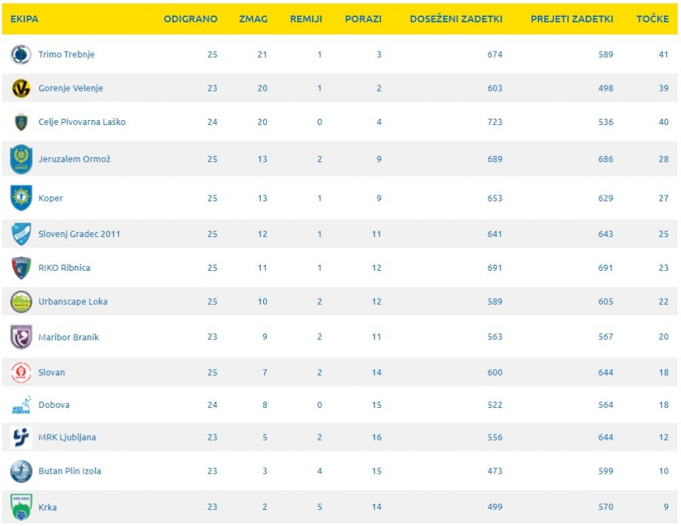Click the Trimo Trebnje club logo

coord(21,54)
